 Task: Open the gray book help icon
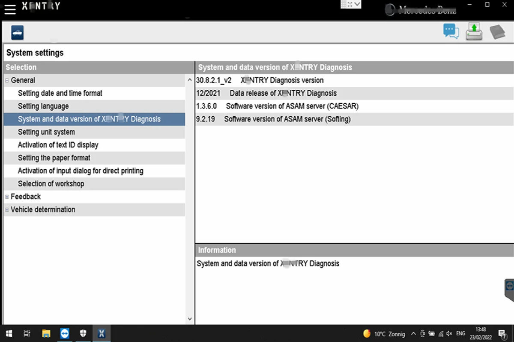(x=497, y=32)
